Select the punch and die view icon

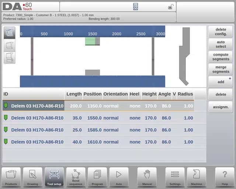pyautogui.click(x=10, y=58)
